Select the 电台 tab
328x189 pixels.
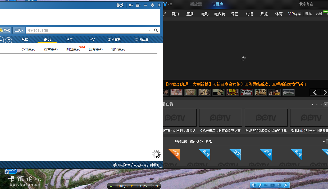(x=48, y=40)
